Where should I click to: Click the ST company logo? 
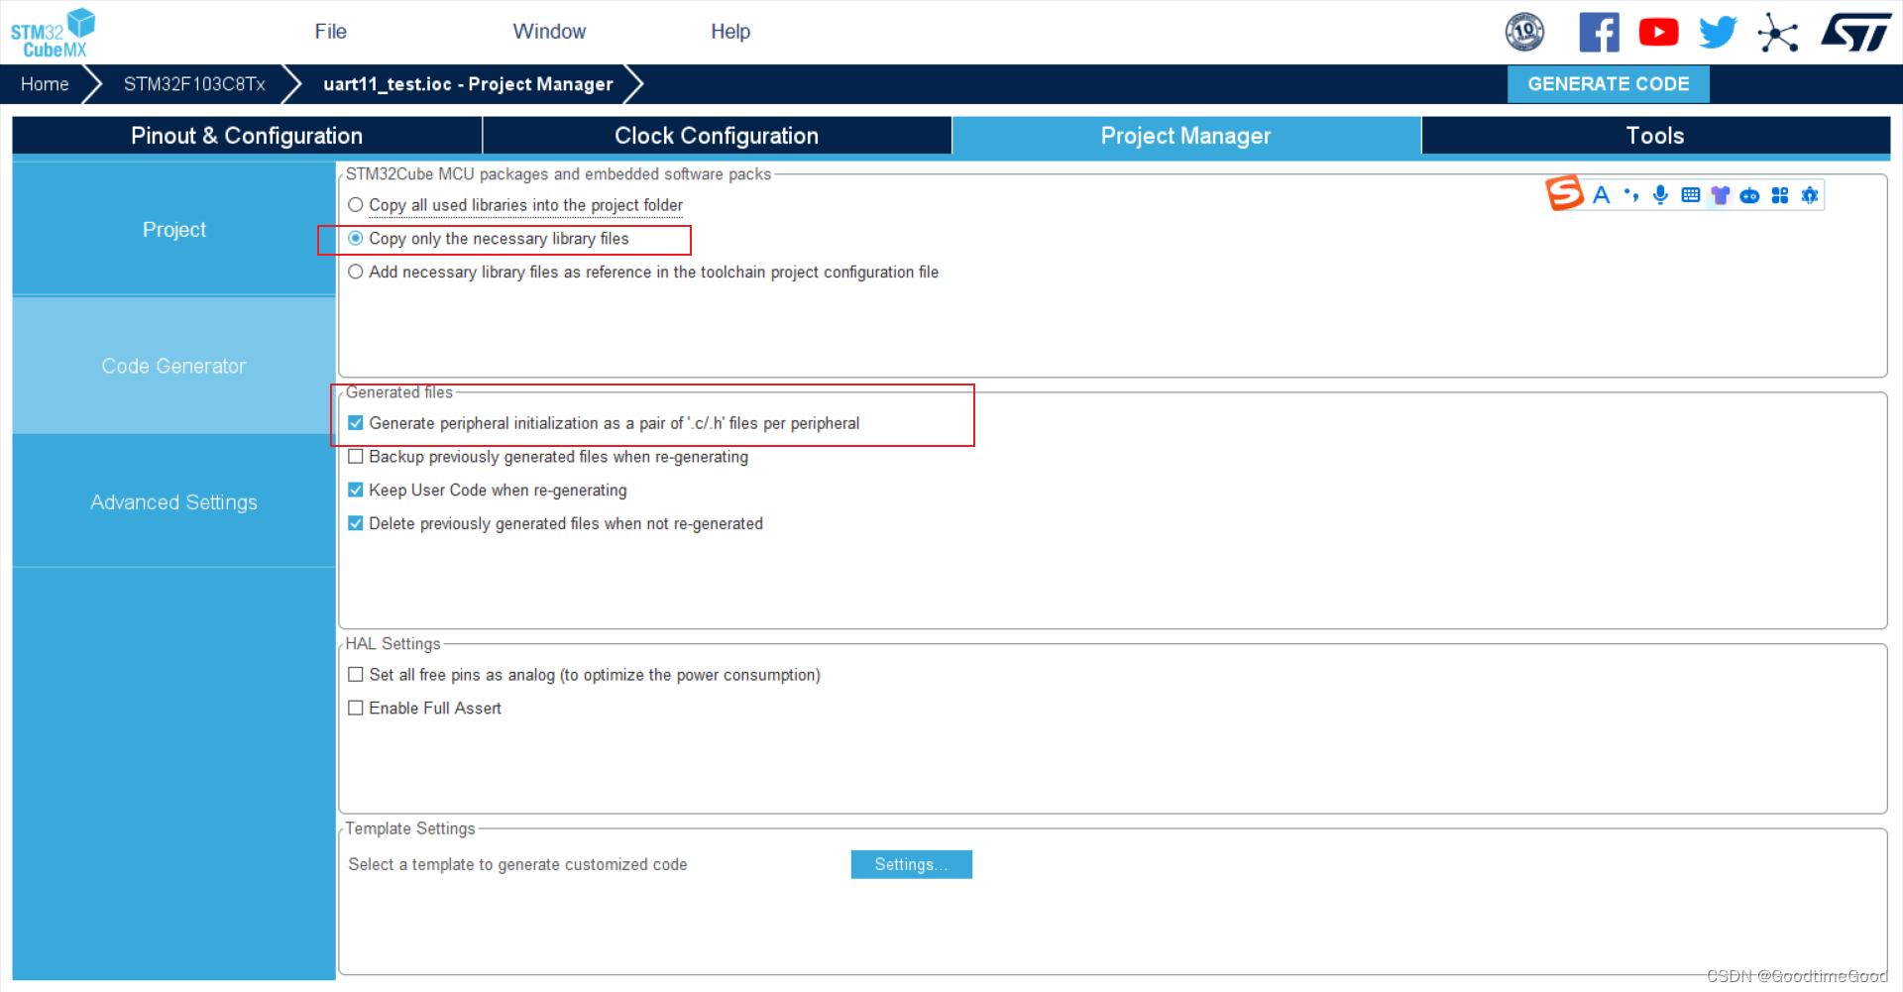pos(1856,32)
